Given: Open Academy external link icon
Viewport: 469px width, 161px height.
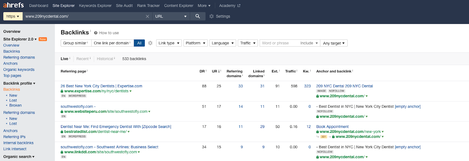Looking at the screenshot, I should click(239, 6).
